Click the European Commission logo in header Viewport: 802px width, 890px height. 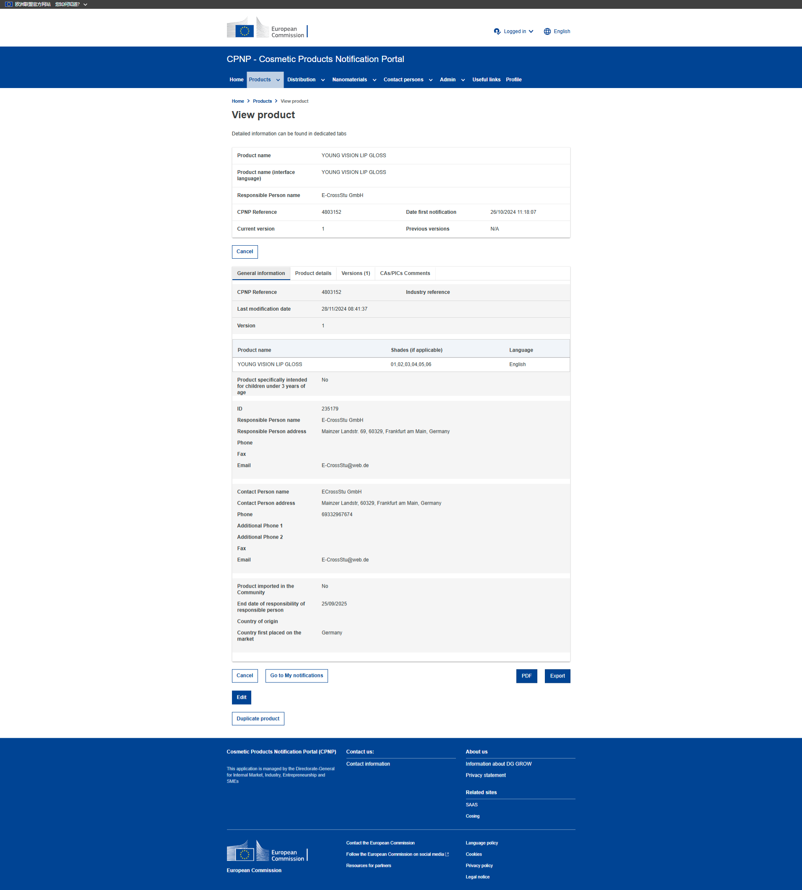(267, 28)
